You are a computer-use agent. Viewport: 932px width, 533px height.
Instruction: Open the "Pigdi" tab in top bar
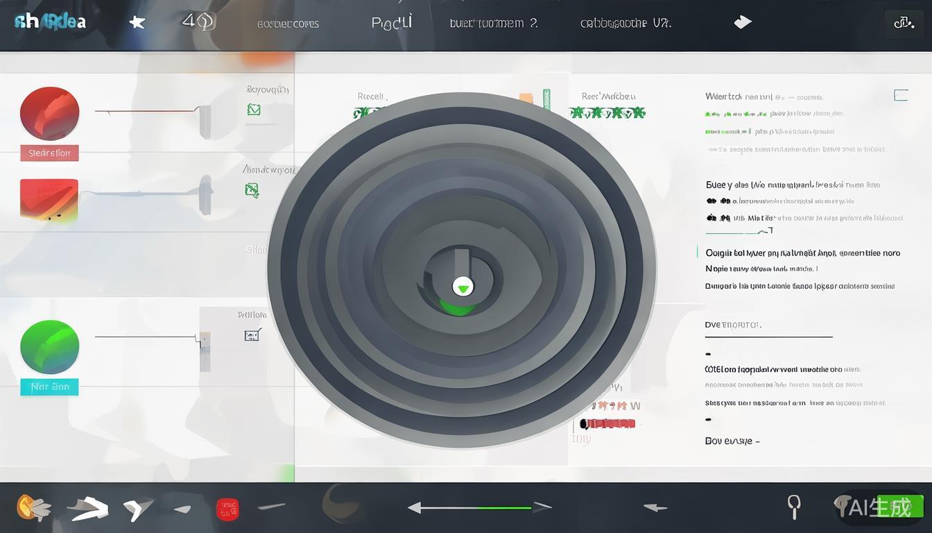[391, 22]
